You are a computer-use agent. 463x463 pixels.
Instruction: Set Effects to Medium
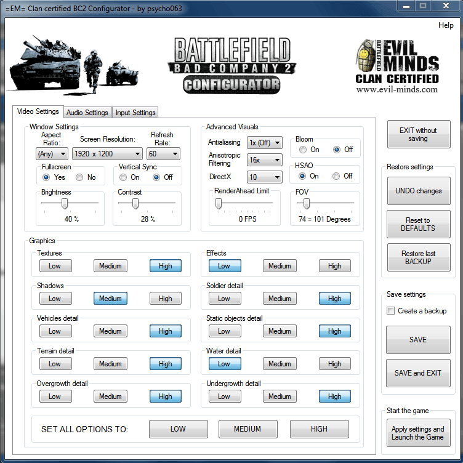coord(280,266)
